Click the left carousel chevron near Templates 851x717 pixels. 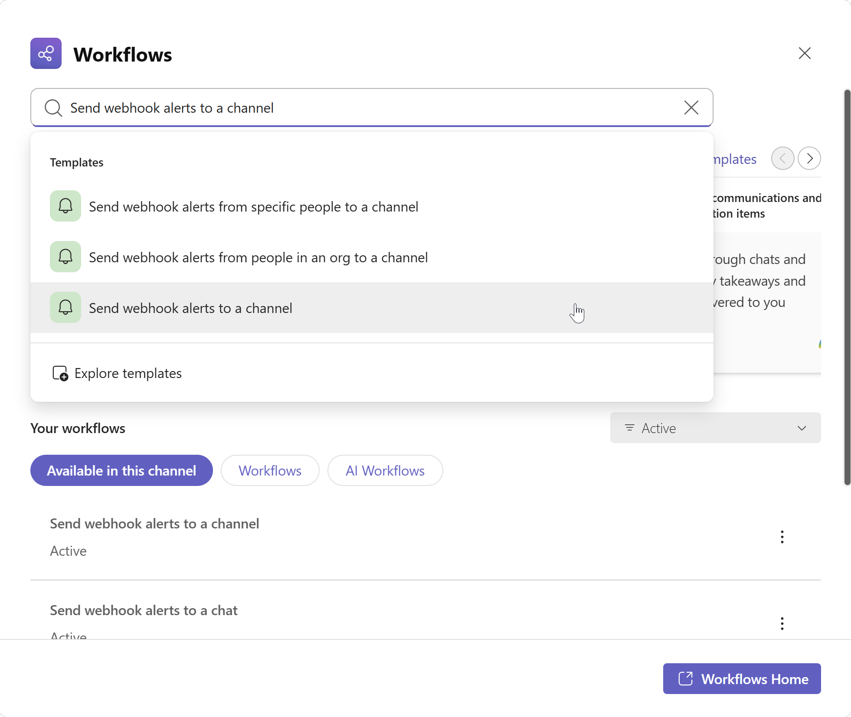(782, 158)
